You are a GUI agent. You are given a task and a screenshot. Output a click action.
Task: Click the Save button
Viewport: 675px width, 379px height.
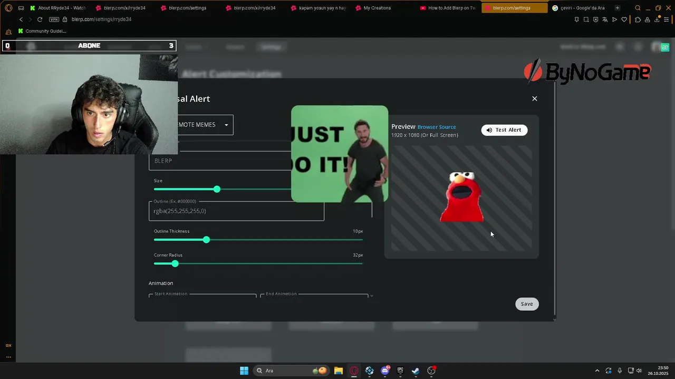pos(527,304)
